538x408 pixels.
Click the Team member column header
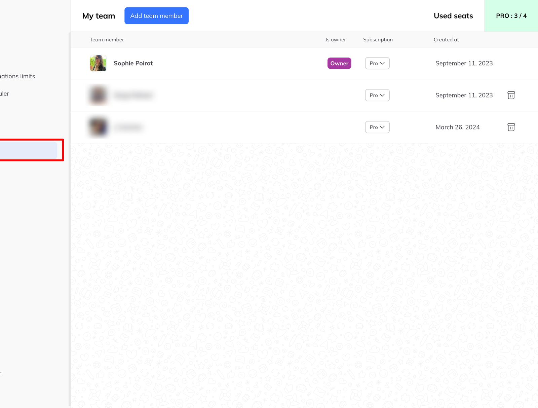click(x=107, y=40)
